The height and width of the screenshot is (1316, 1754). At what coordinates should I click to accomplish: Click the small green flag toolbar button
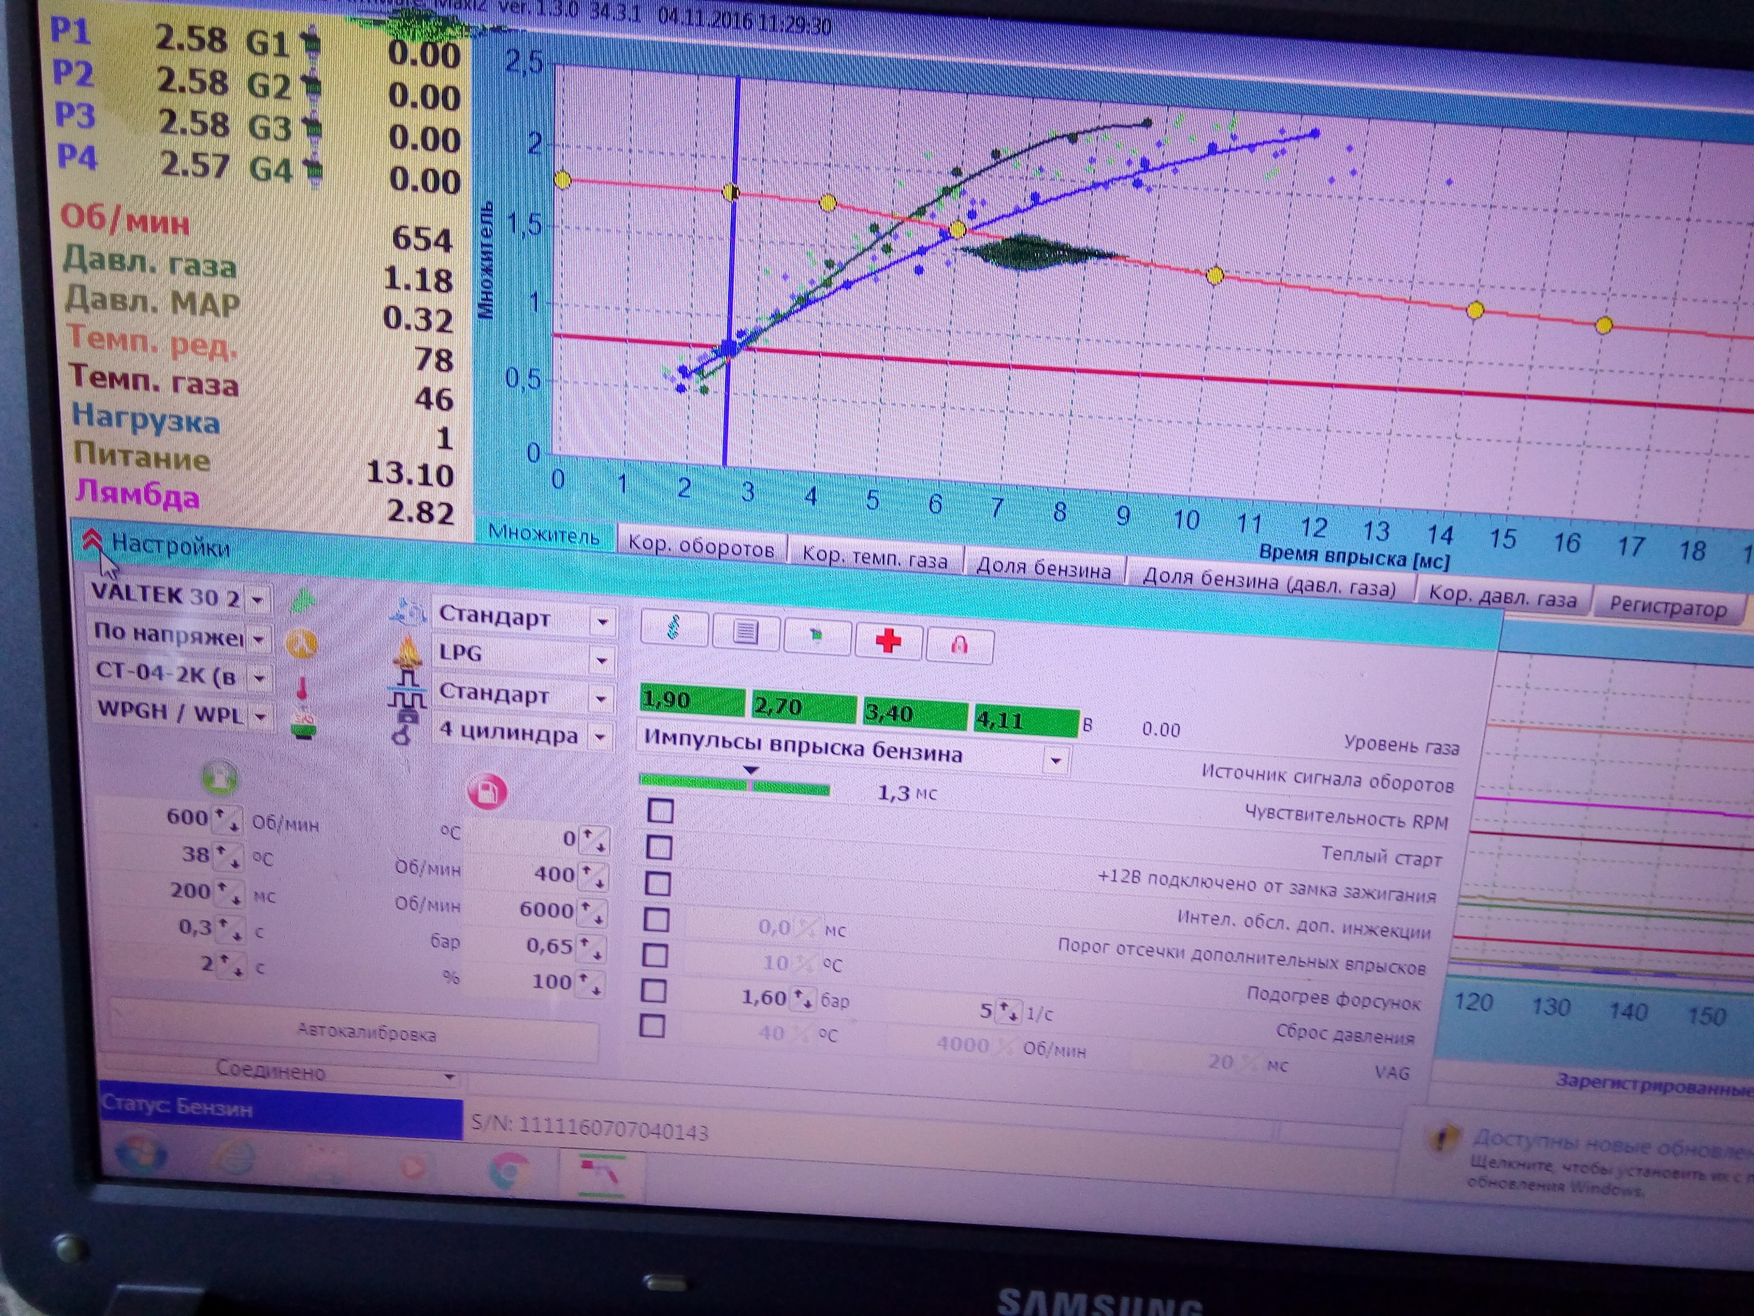[x=817, y=636]
